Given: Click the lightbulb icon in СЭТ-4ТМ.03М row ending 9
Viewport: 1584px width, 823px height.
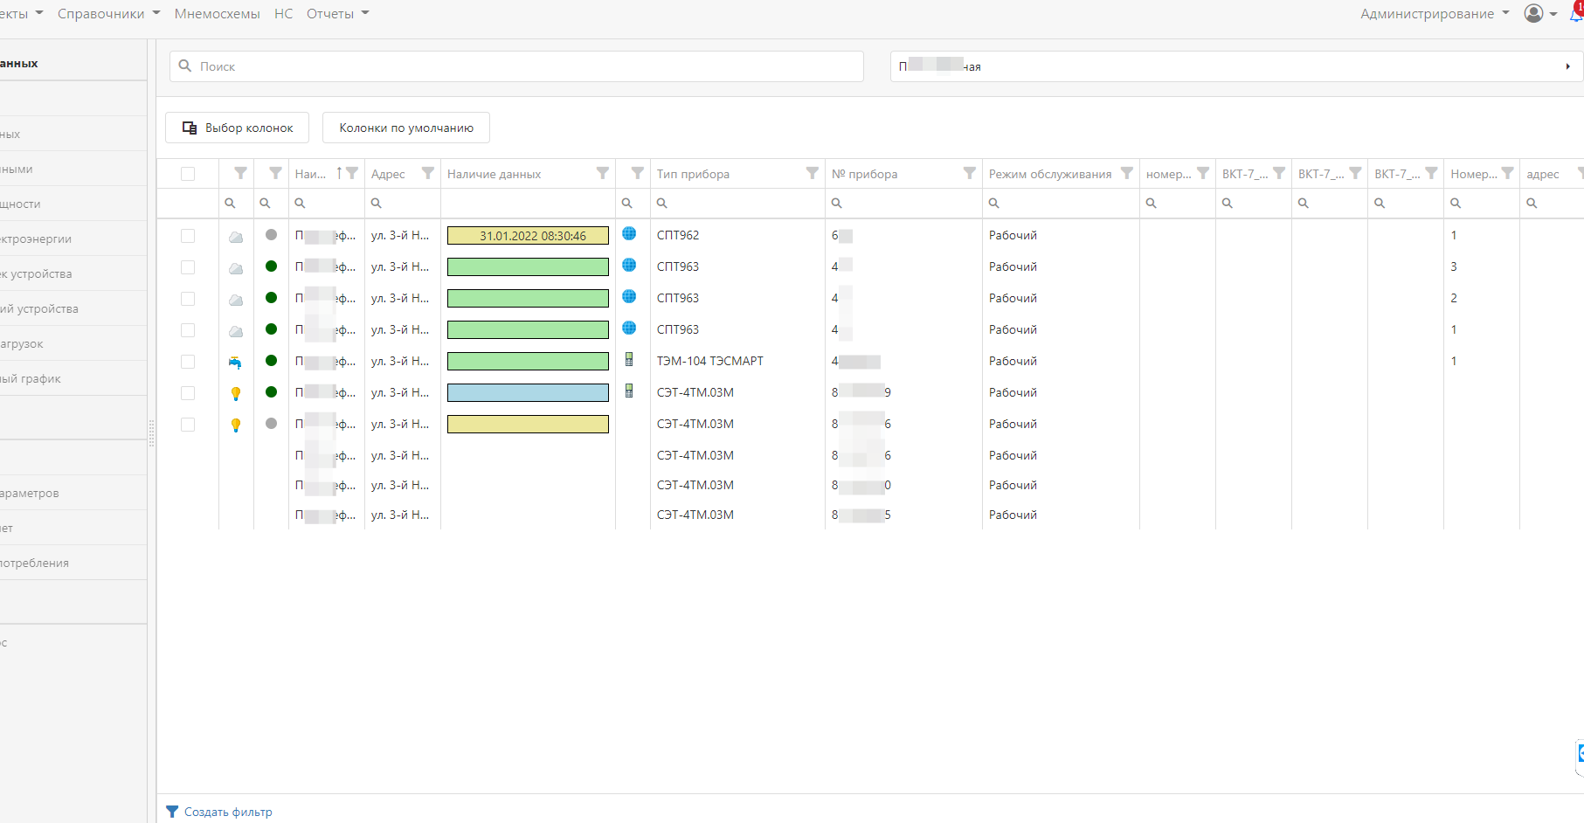Looking at the screenshot, I should (235, 393).
